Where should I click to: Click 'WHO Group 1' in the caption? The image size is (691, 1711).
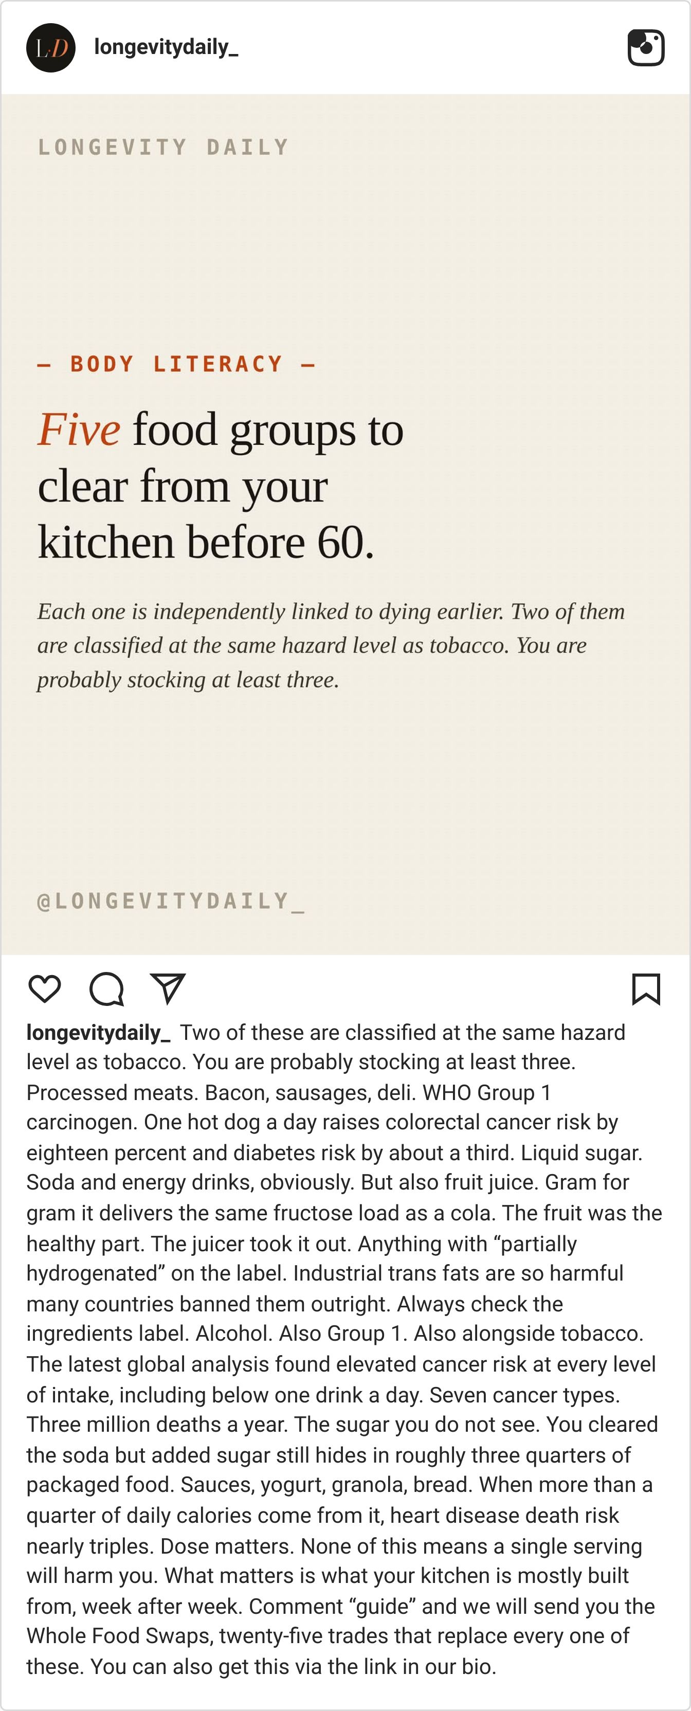coord(486,1093)
